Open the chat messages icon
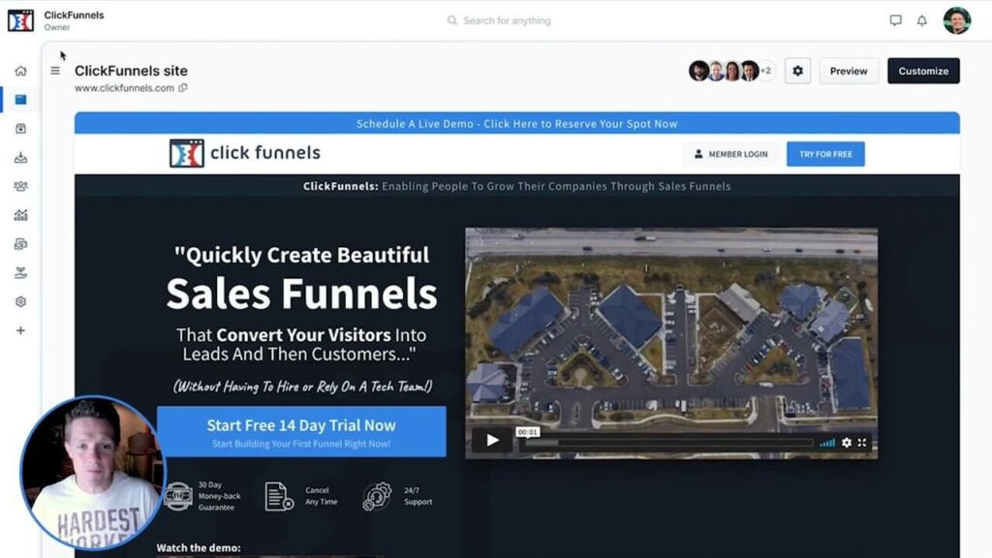 (895, 20)
